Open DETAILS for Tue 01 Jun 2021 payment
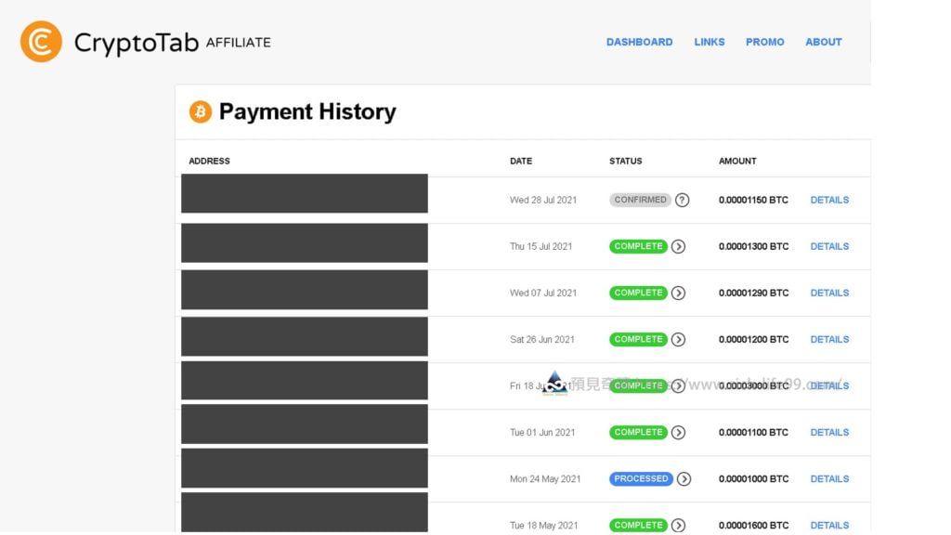 [829, 433]
